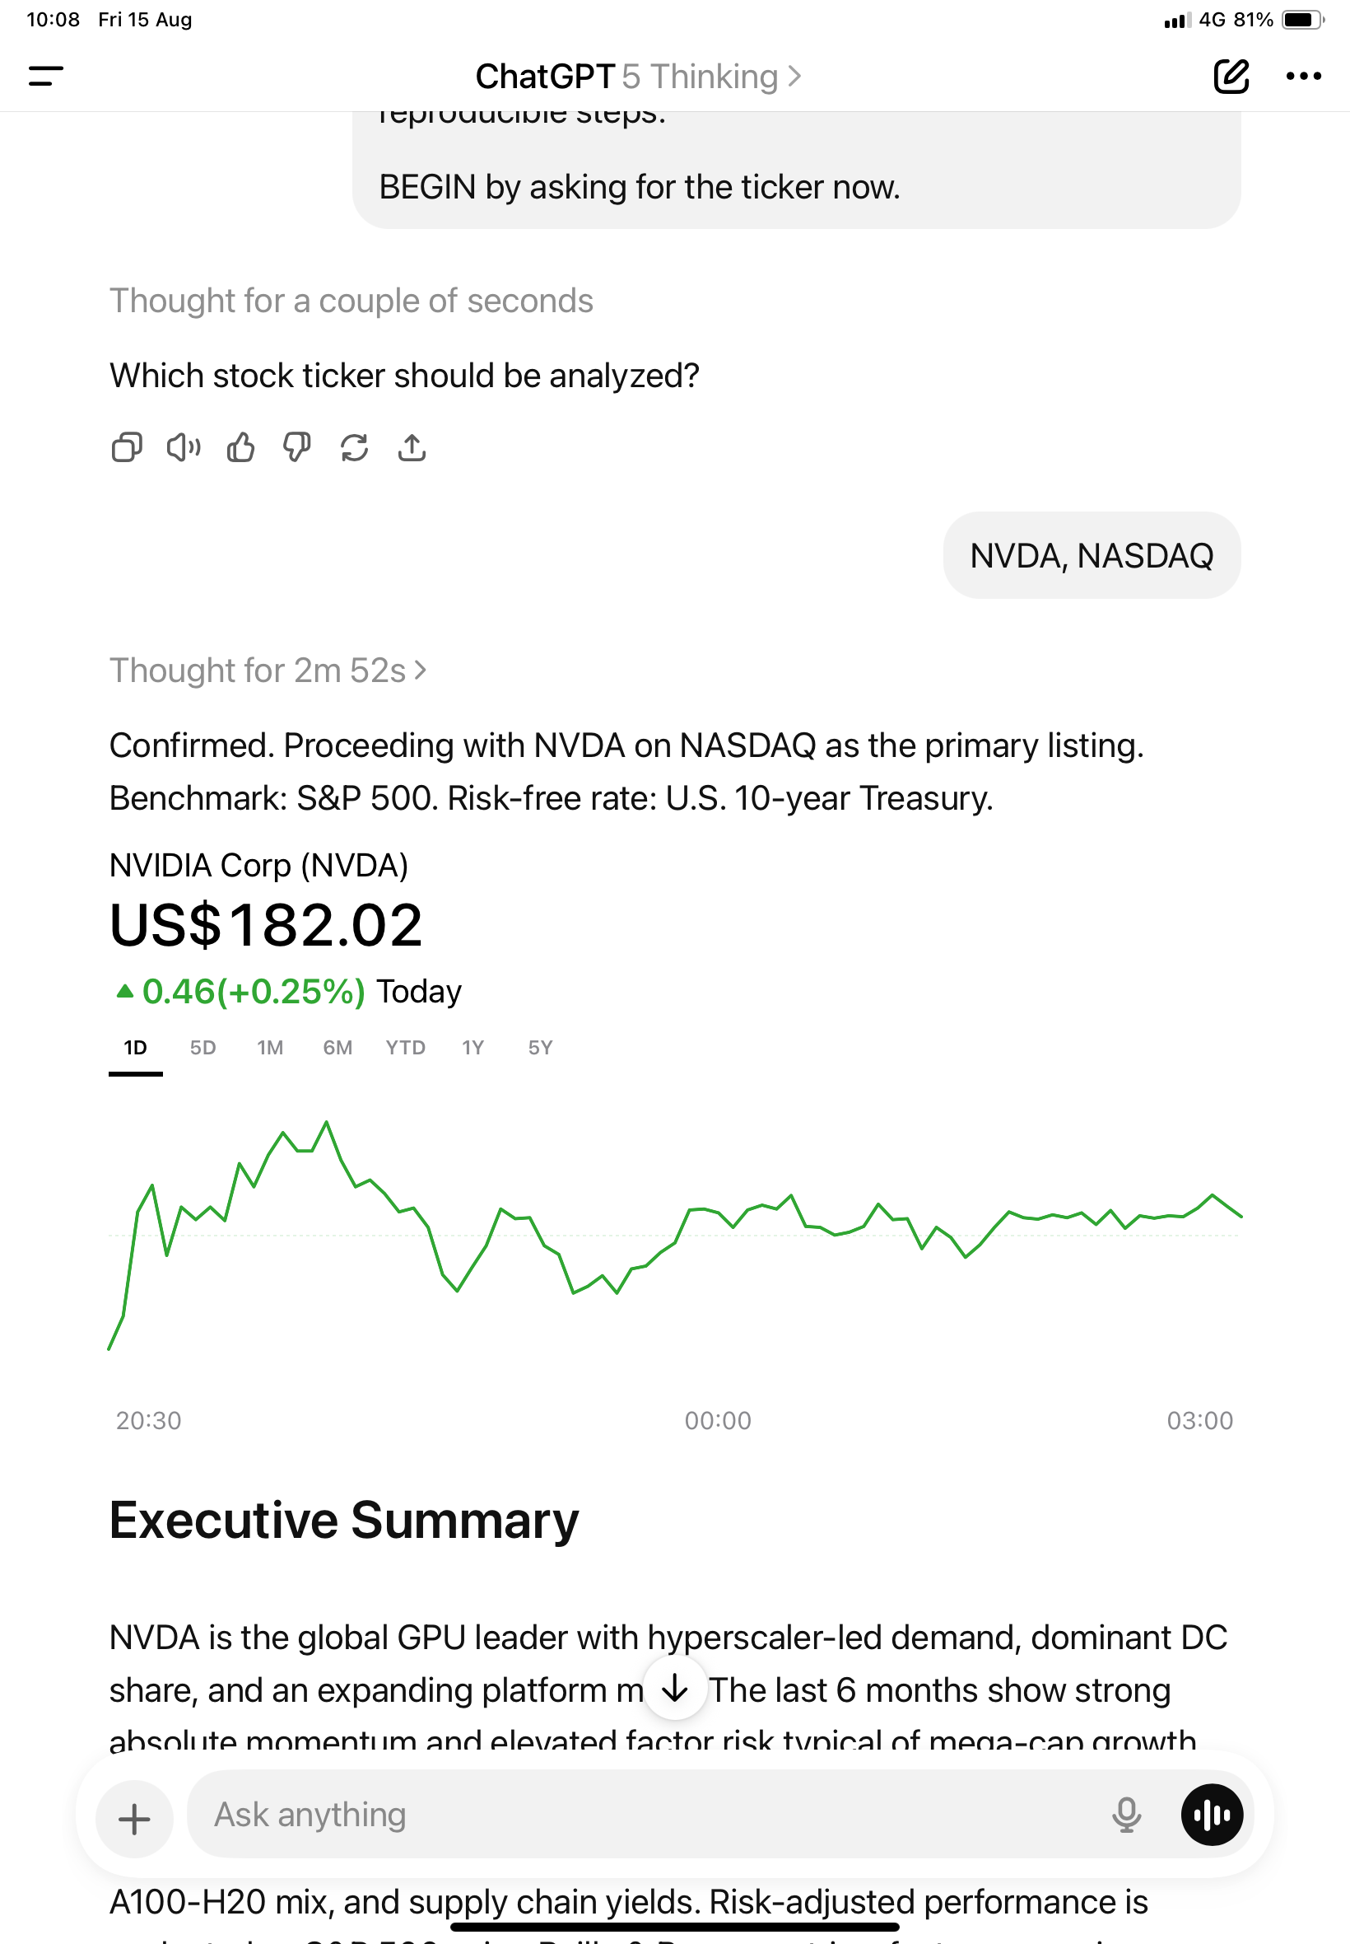Give thumbs down to the response

[x=297, y=446]
